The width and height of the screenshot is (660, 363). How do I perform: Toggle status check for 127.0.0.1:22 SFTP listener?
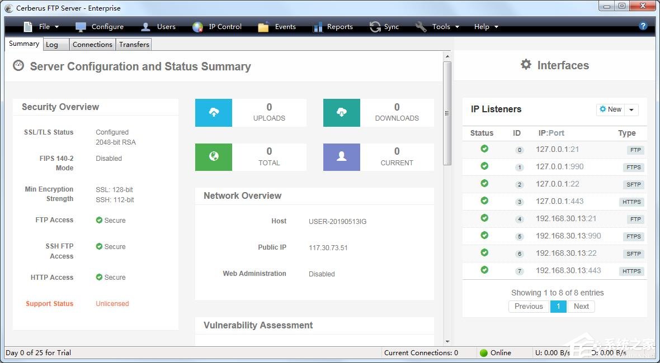pyautogui.click(x=484, y=183)
